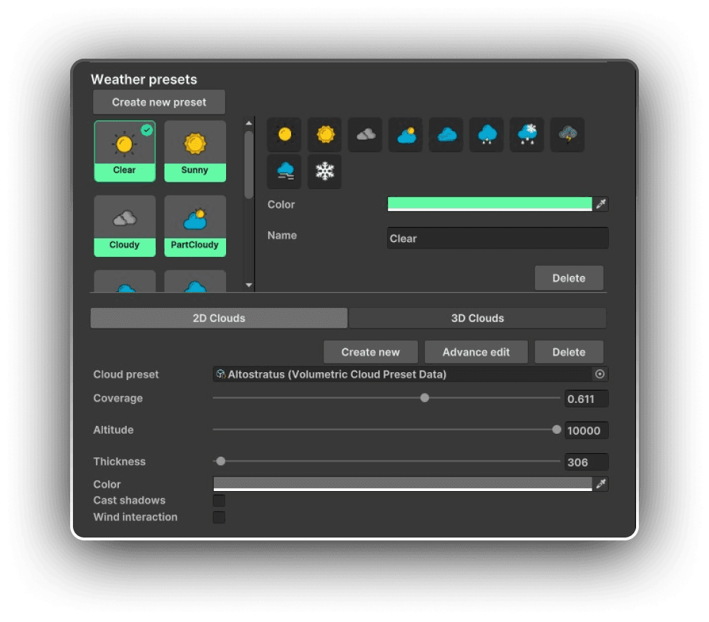Click the preset list scroll down arrow
709x622 pixels.
249,285
